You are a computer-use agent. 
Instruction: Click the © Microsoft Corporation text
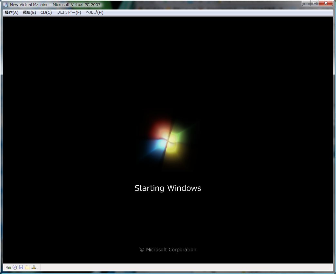click(x=168, y=250)
